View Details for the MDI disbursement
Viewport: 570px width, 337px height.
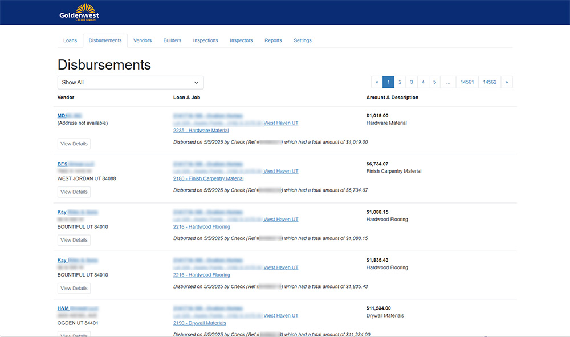pos(74,144)
